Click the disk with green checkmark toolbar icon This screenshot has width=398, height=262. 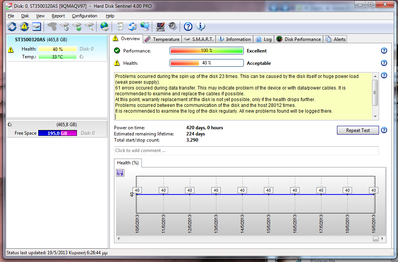coord(77,26)
